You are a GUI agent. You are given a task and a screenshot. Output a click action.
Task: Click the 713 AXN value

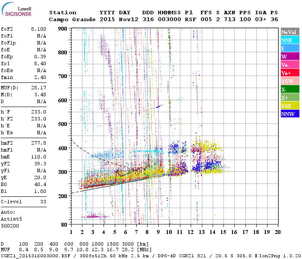click(x=230, y=19)
